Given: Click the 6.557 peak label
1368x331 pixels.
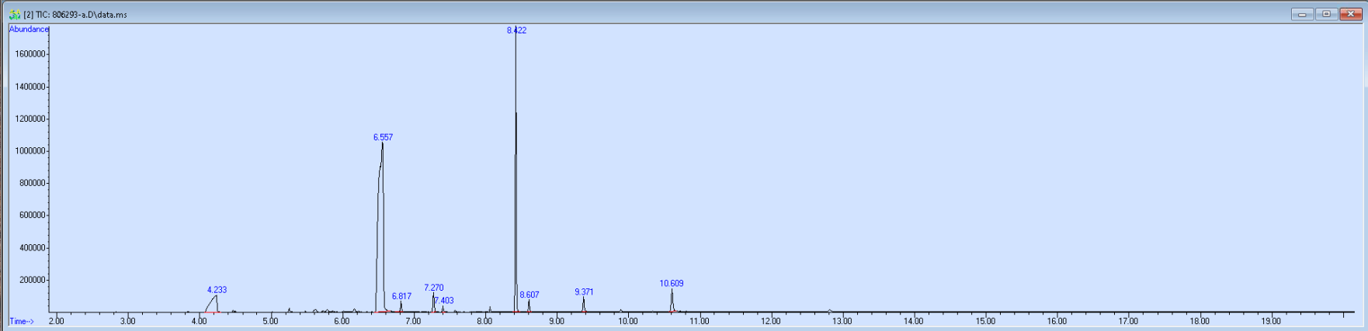Looking at the screenshot, I should [383, 137].
